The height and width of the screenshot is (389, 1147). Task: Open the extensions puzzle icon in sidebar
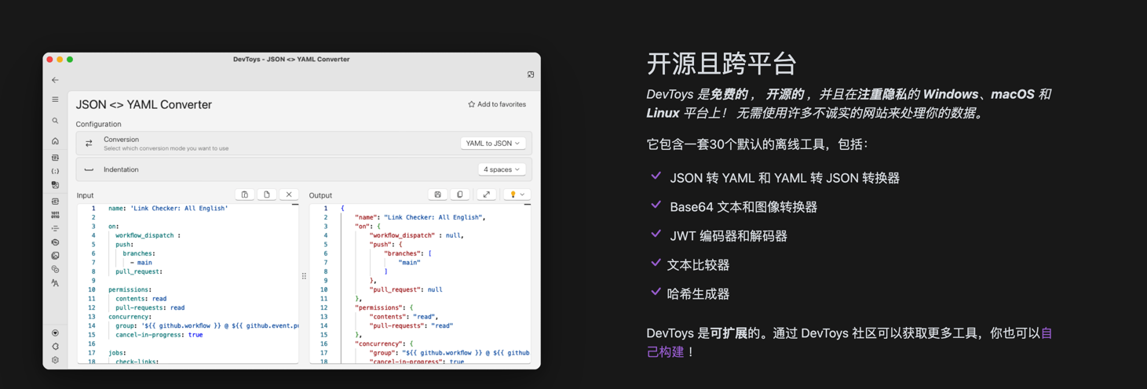(x=55, y=346)
